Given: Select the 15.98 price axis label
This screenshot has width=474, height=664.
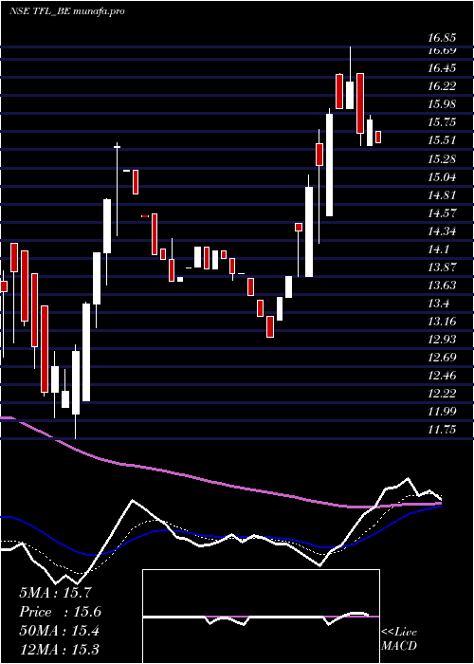Looking at the screenshot, I should coord(442,104).
